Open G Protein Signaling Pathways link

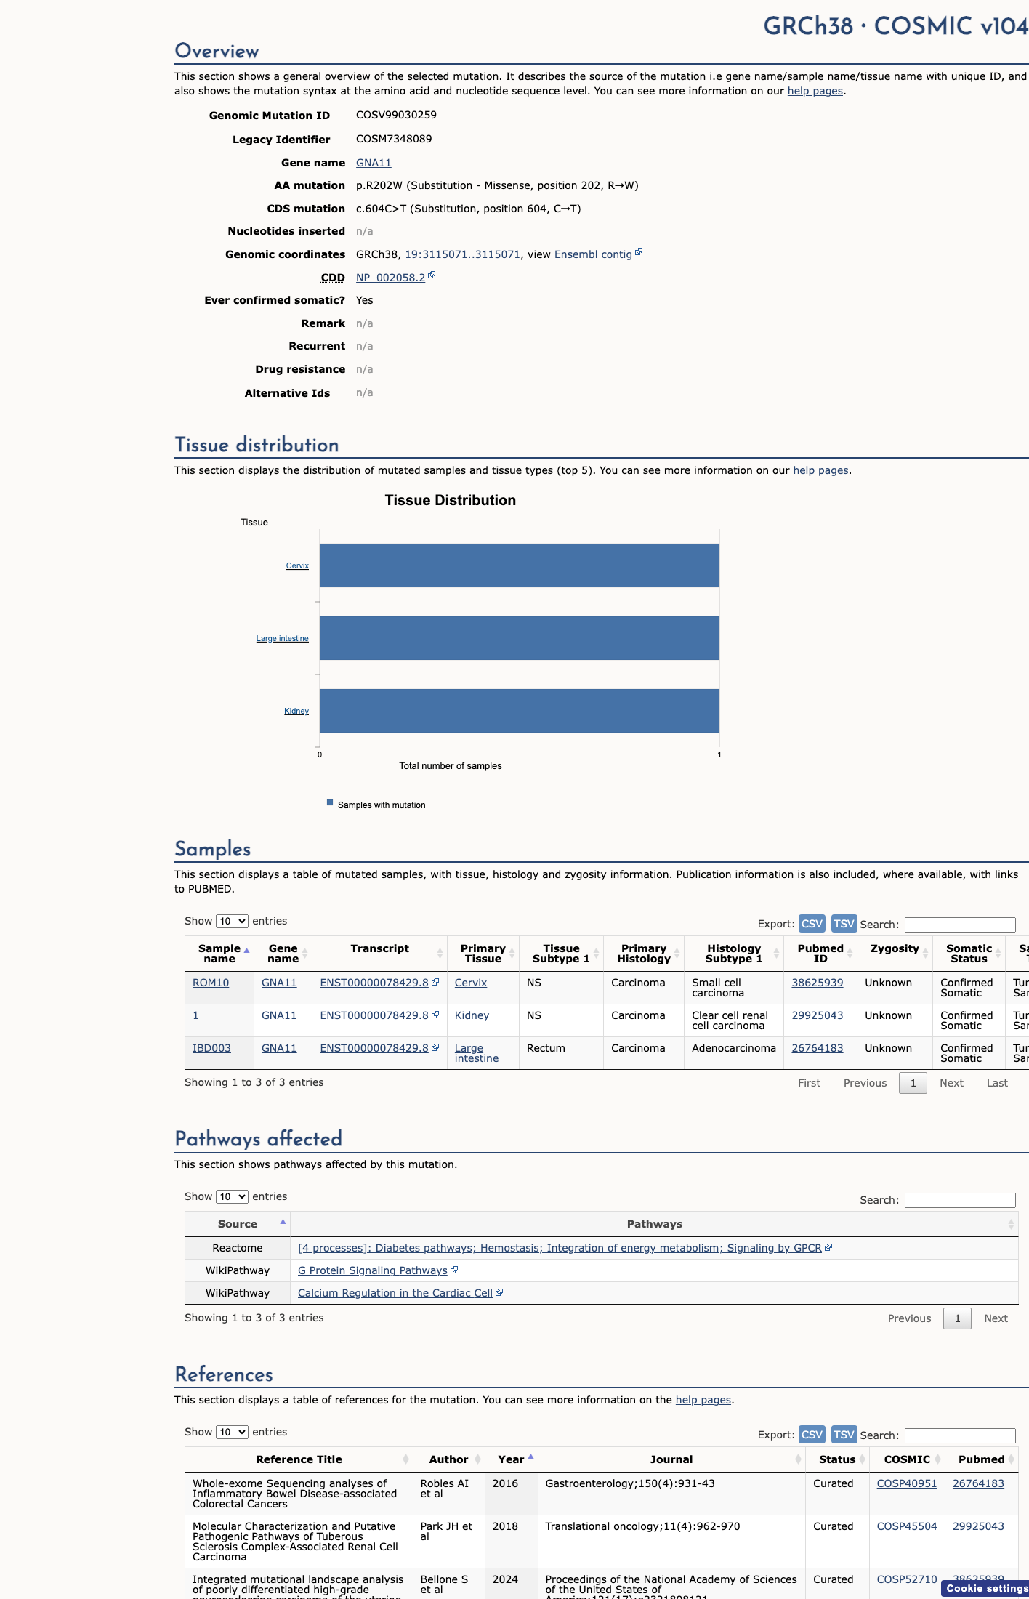(x=373, y=1270)
